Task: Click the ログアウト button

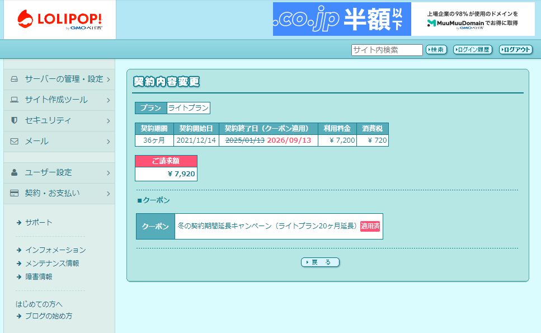Action: point(515,50)
